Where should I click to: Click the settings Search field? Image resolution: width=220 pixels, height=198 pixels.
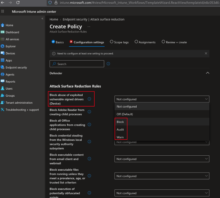click(x=77, y=64)
